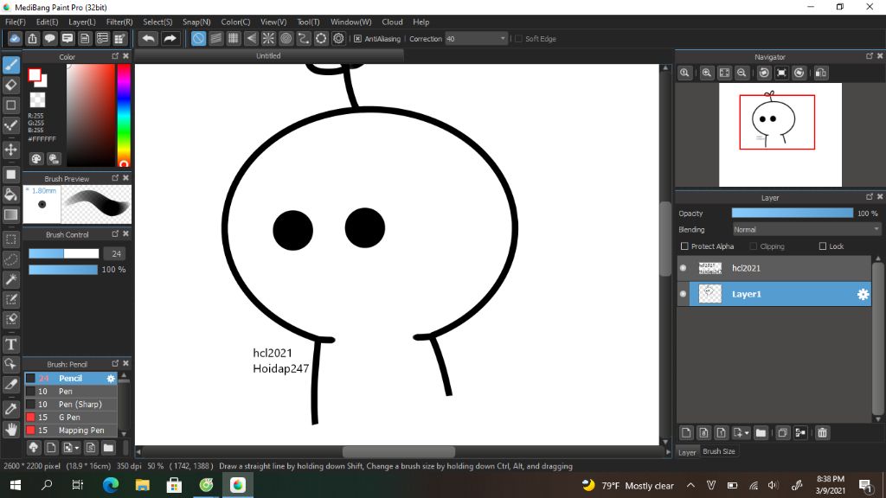Select the Eraser tool
The height and width of the screenshot is (498, 886).
pos(11,86)
